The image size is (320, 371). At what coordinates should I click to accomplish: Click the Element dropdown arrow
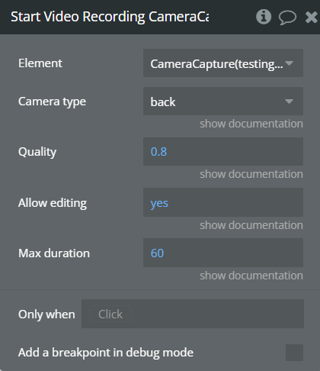[x=289, y=63]
